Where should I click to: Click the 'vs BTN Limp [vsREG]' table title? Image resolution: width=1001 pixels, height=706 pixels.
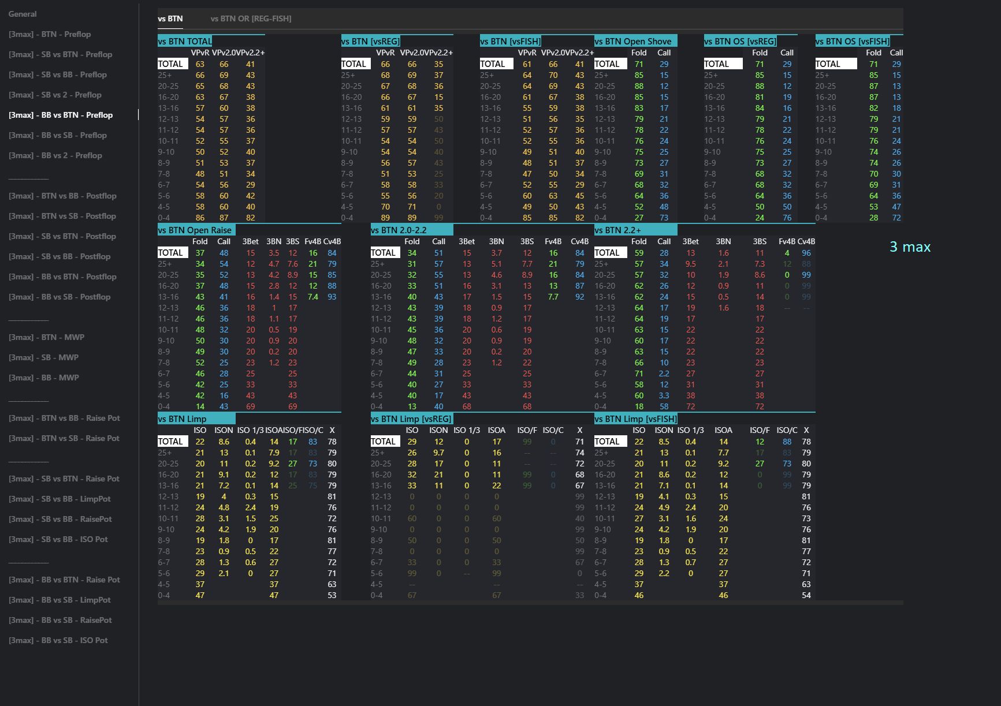(411, 419)
